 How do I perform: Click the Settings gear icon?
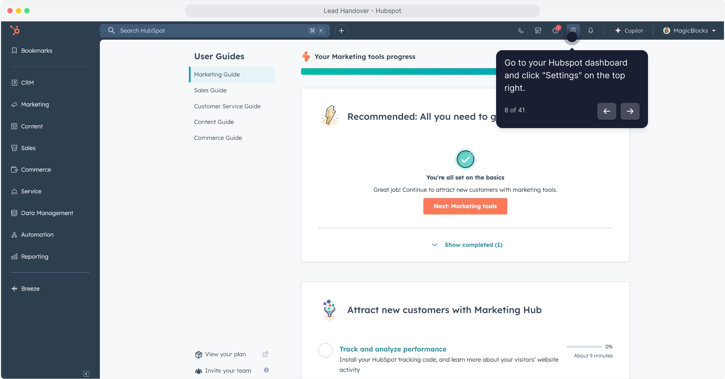pos(573,30)
